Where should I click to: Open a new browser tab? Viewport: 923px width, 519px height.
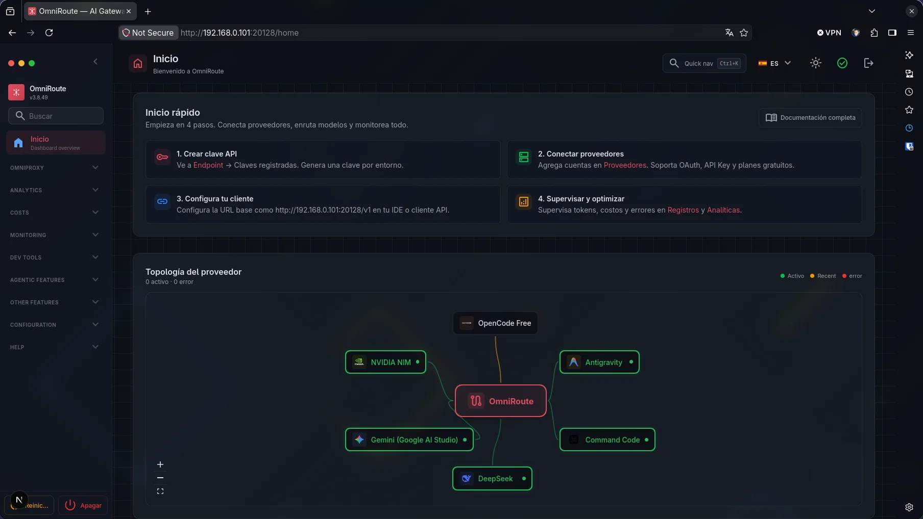click(x=148, y=11)
